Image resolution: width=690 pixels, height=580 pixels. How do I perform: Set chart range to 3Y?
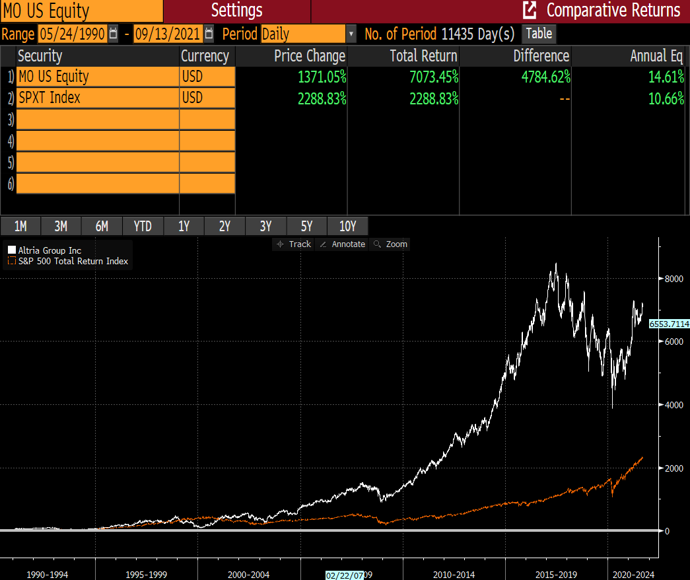265,226
